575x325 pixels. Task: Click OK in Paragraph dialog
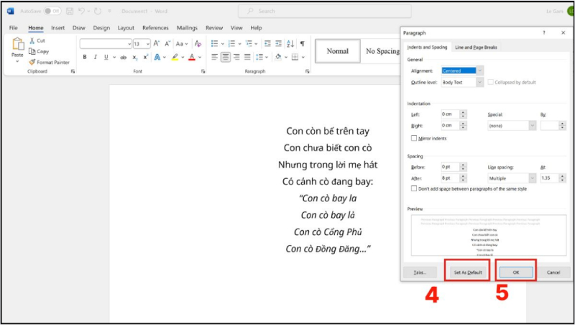coord(516,273)
